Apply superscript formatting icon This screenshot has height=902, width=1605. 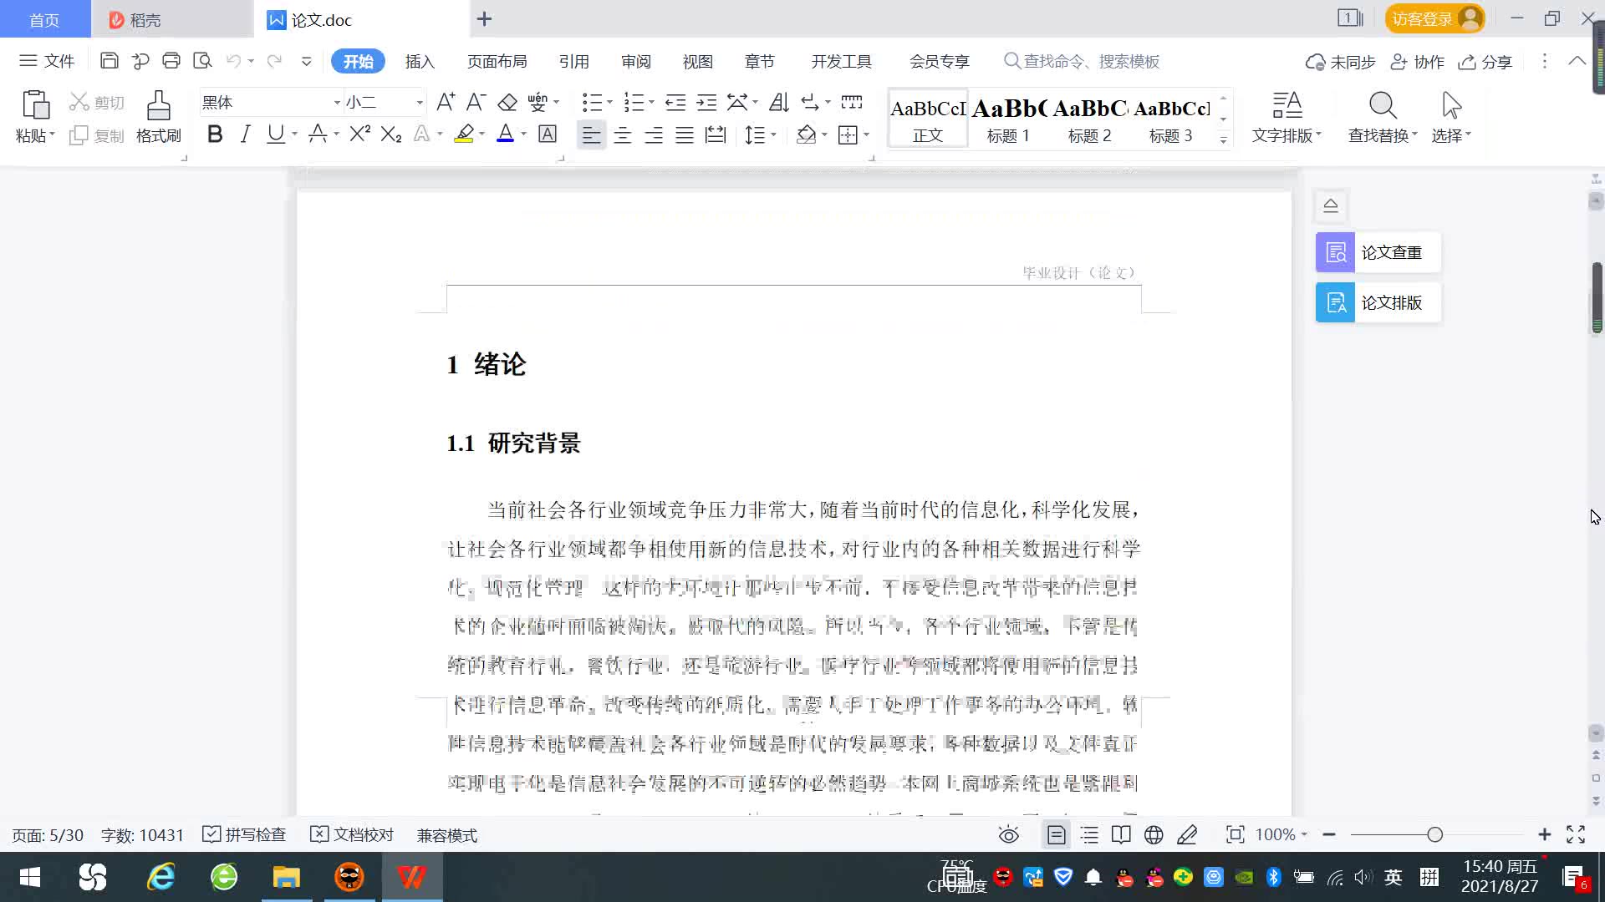click(359, 134)
